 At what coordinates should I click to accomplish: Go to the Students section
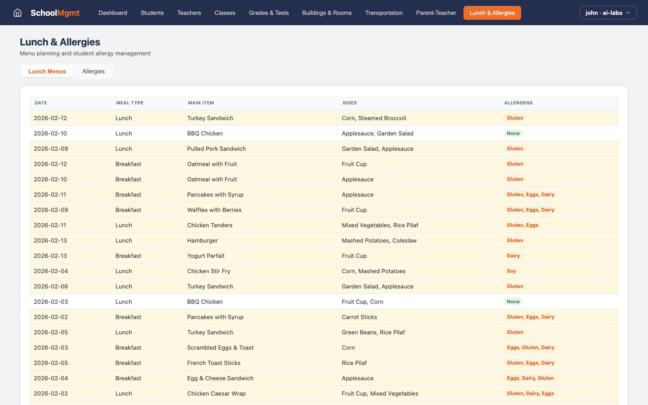[x=152, y=13]
